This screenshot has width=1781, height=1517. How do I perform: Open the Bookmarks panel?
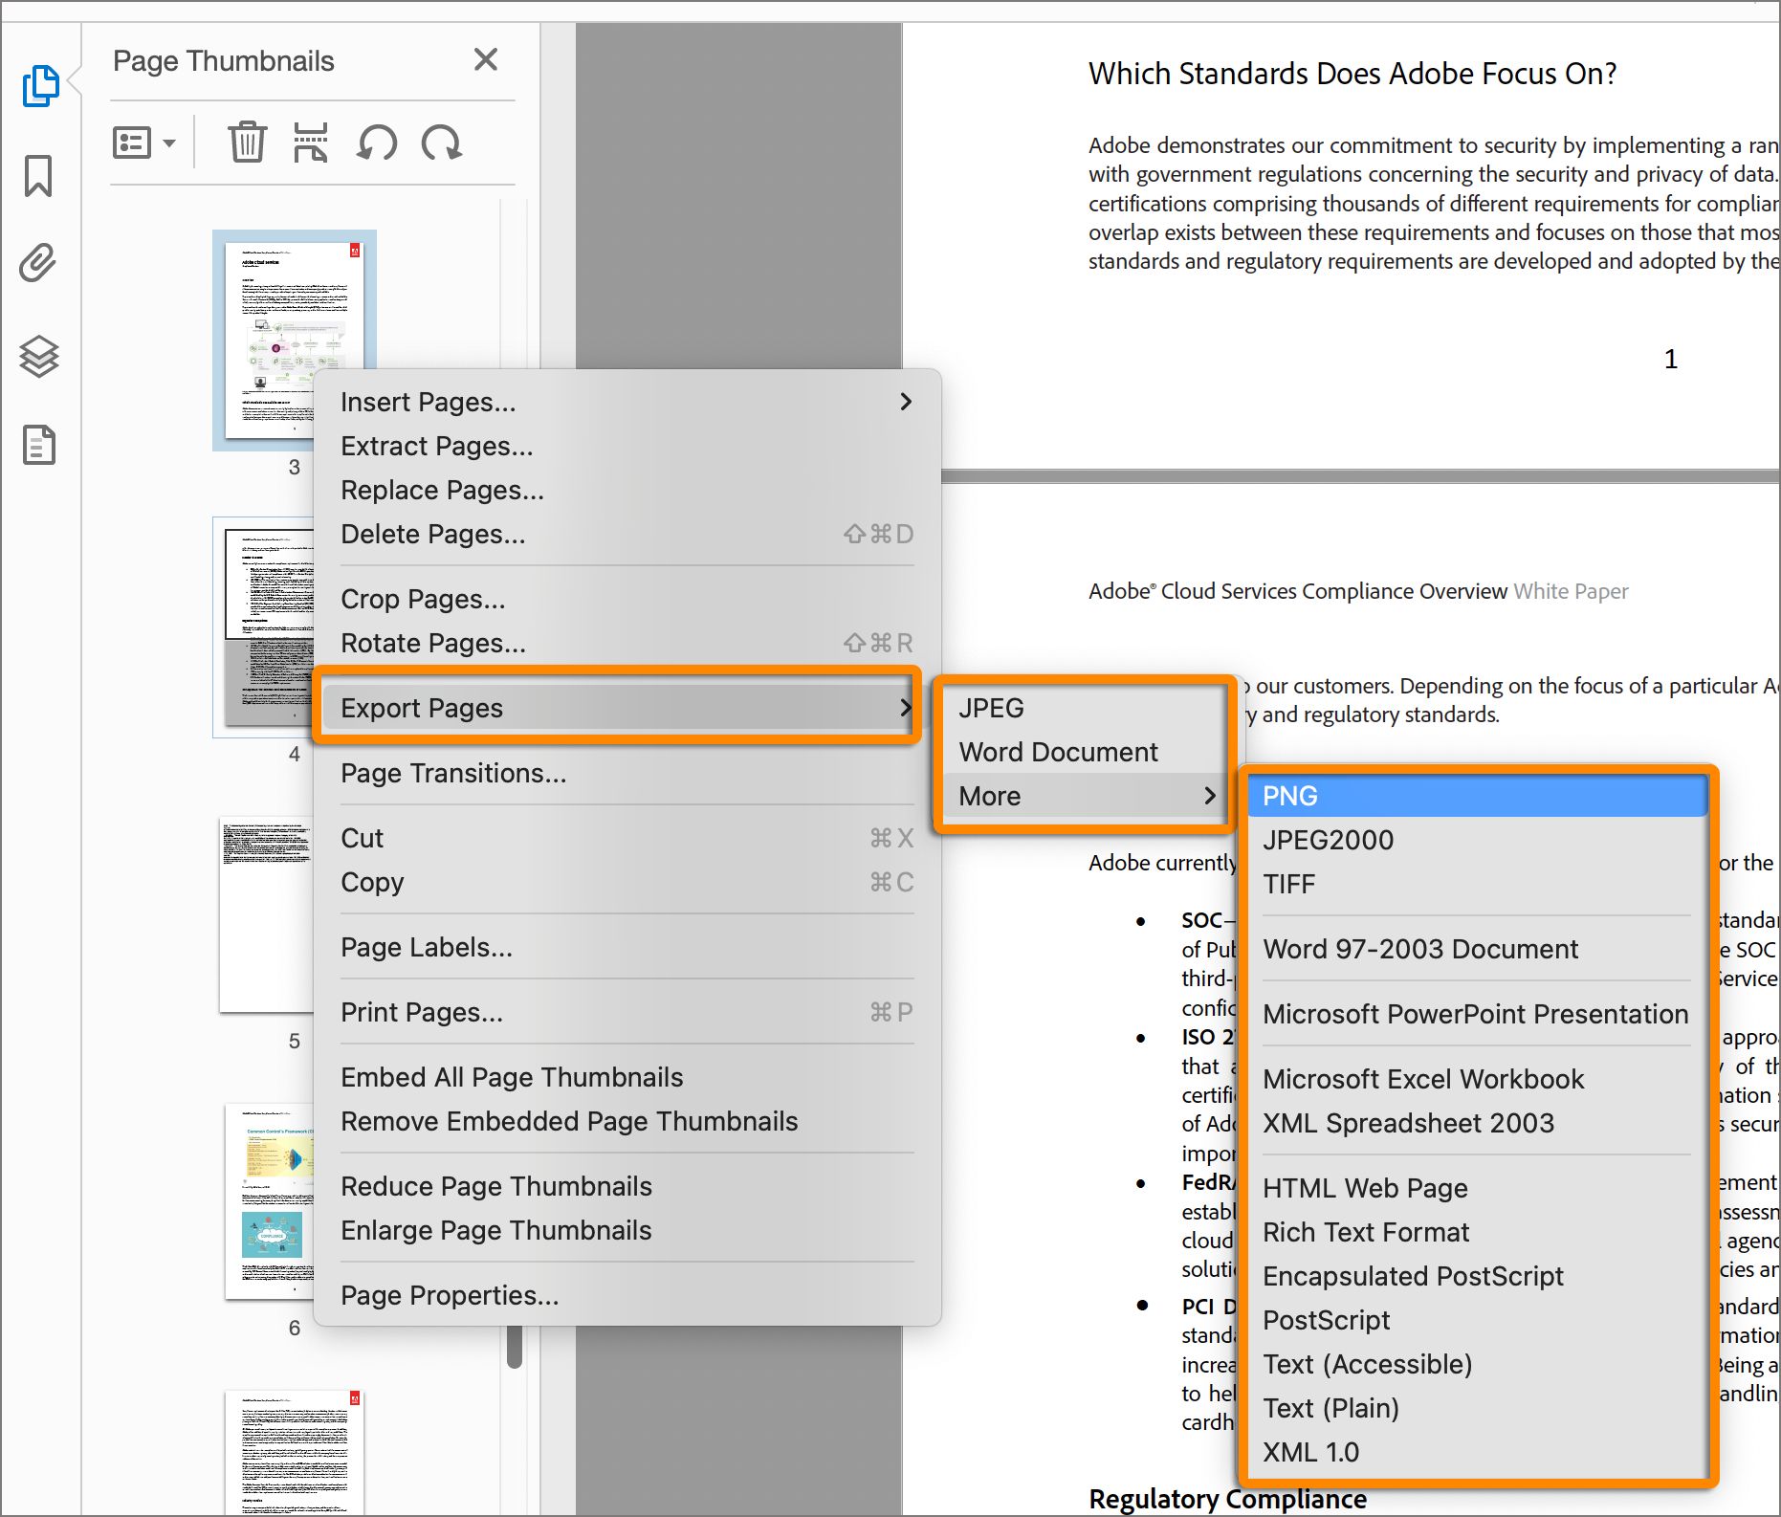tap(38, 176)
